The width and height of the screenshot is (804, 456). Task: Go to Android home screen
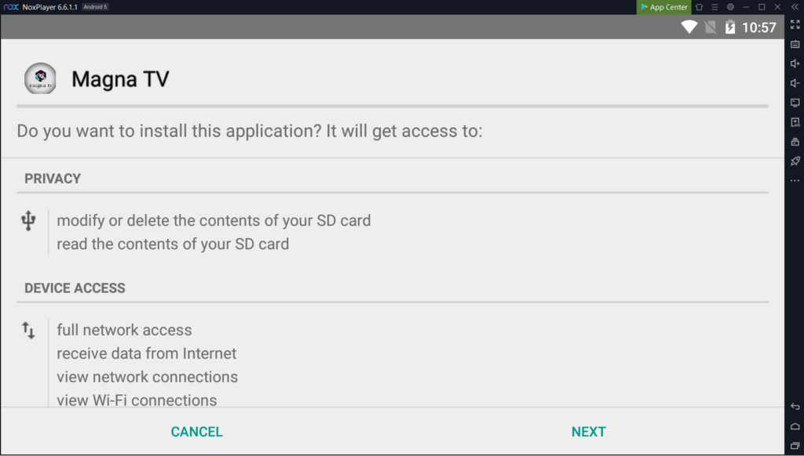[x=795, y=426]
